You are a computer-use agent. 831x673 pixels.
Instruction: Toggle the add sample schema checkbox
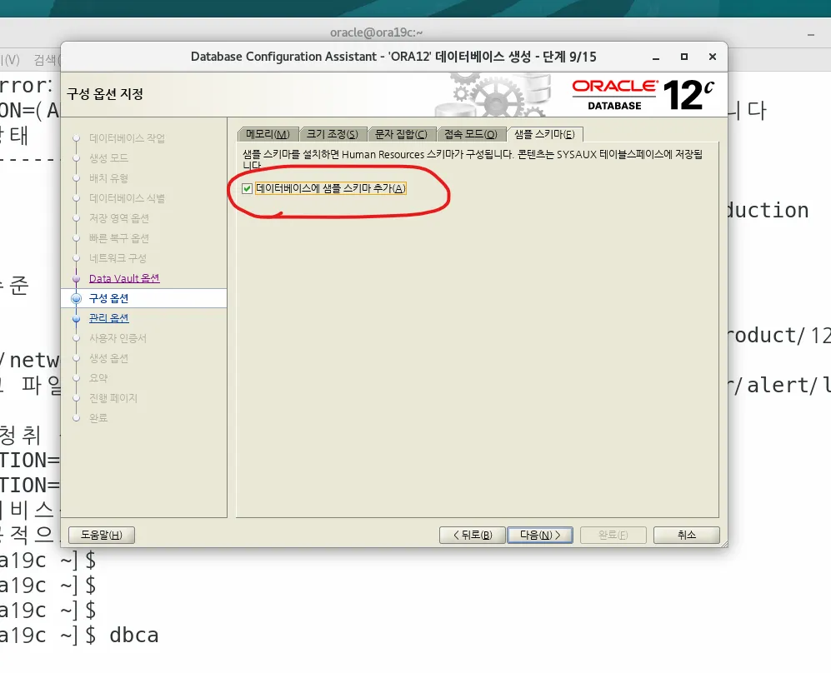coord(247,188)
